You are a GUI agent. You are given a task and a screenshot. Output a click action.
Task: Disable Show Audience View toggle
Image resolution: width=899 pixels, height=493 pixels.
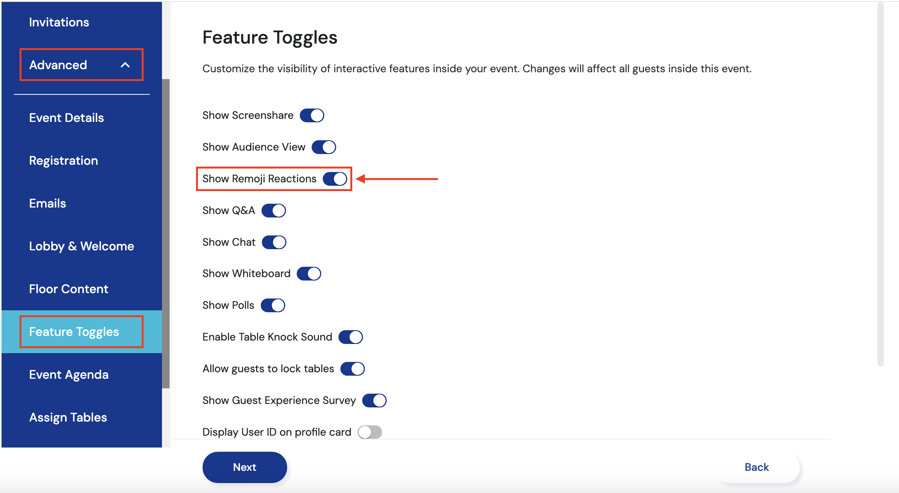coord(324,147)
